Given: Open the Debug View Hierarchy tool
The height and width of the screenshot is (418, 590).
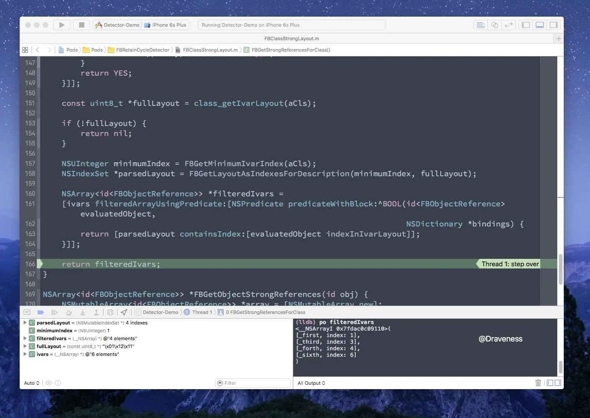Looking at the screenshot, I should tap(110, 312).
